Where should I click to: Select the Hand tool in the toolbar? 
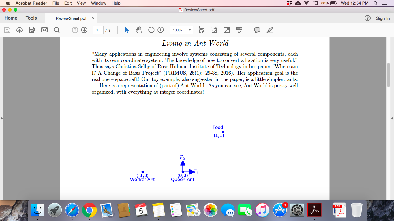tap(139, 30)
